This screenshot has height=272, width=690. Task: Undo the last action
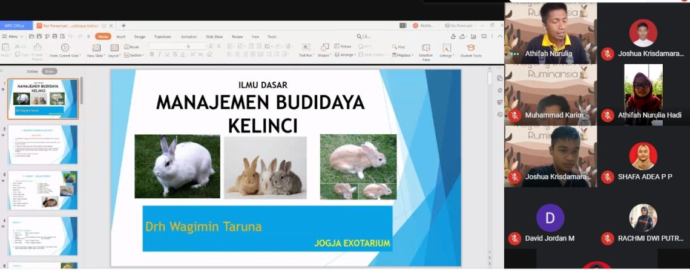(x=70, y=36)
